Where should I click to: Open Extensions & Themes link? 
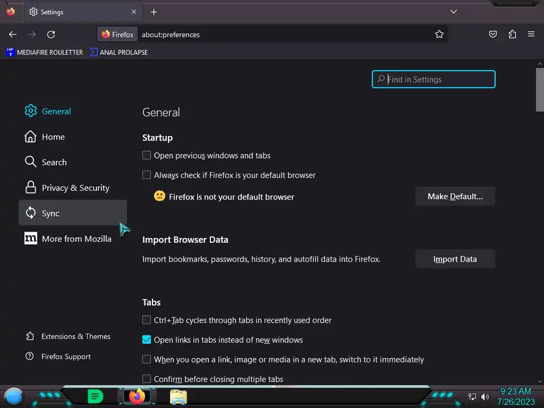point(68,336)
